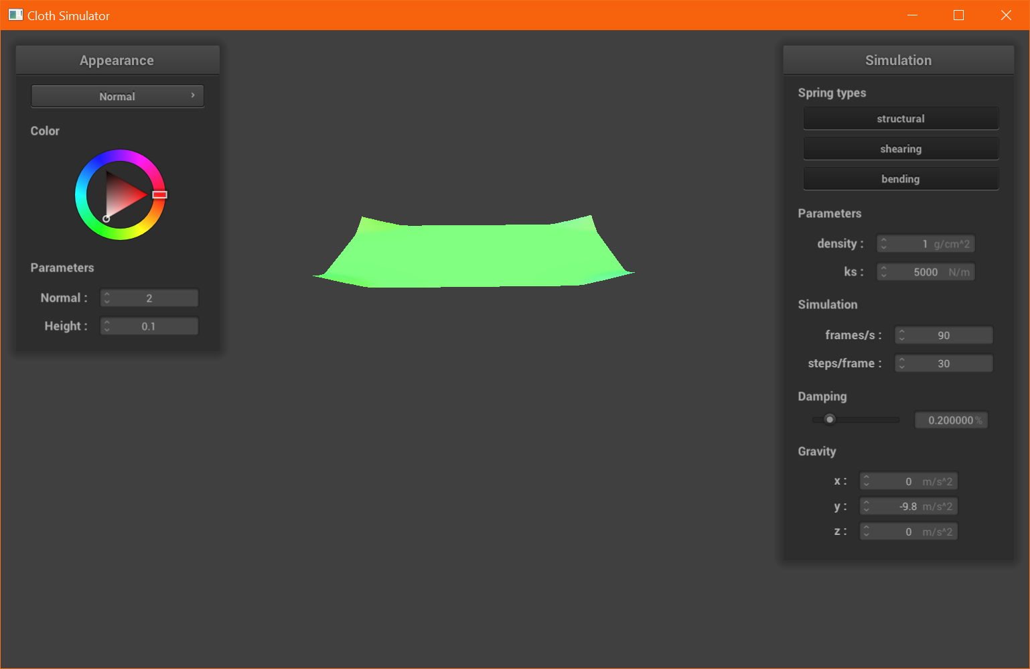This screenshot has width=1030, height=669.
Task: Collapse the Simulation panel header
Action: click(x=898, y=60)
